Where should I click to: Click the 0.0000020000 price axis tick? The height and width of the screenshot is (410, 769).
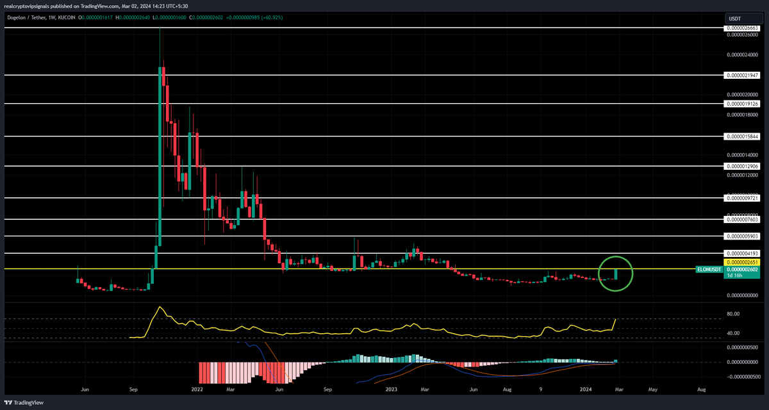742,94
